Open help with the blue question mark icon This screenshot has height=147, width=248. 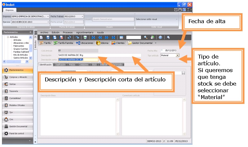[x=160, y=38]
